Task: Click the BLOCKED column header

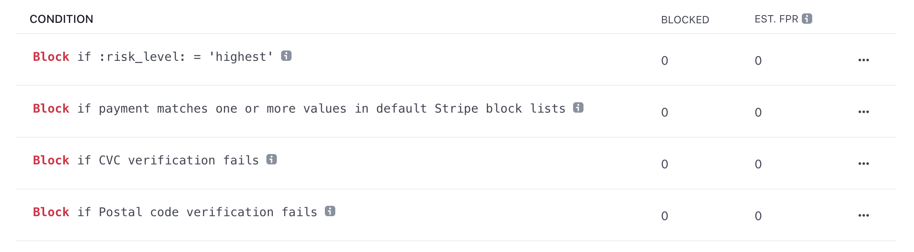Action: 685,20
